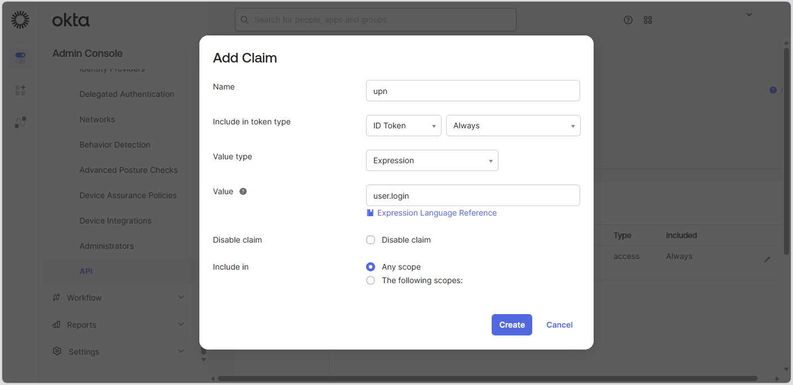Open Delegated Authentication in sidebar

point(127,94)
